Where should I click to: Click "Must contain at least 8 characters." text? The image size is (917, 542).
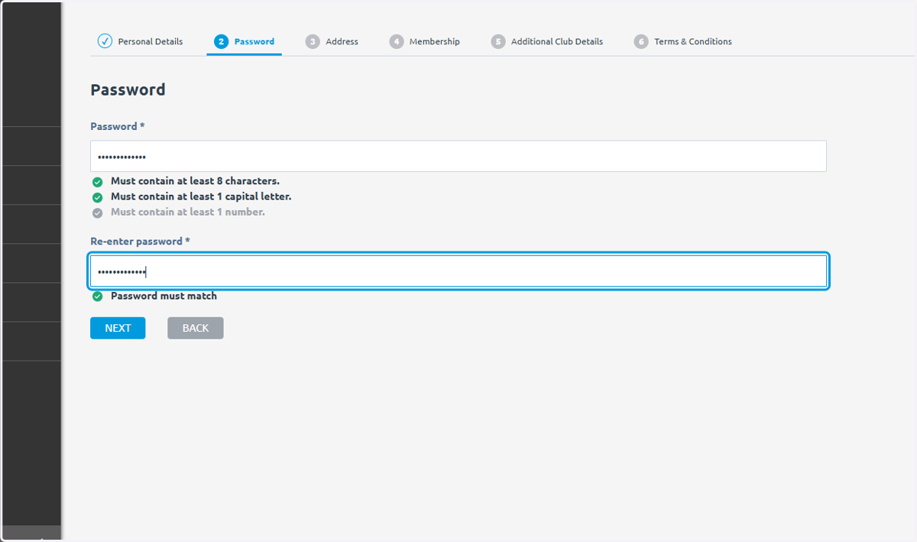click(x=195, y=181)
